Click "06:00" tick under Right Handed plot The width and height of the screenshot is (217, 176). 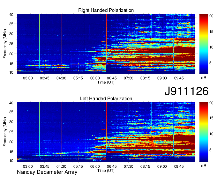click(95, 78)
